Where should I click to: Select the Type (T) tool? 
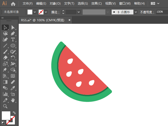click(13, 40)
